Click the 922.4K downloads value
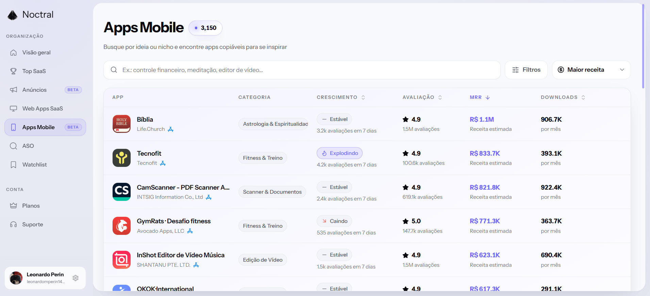650x296 pixels. 551,188
